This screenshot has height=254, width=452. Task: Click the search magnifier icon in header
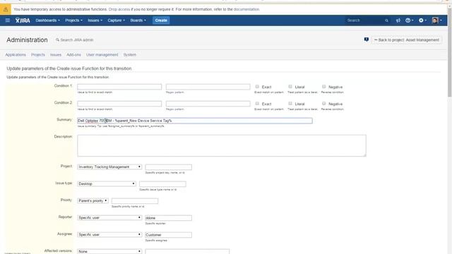click(386, 20)
